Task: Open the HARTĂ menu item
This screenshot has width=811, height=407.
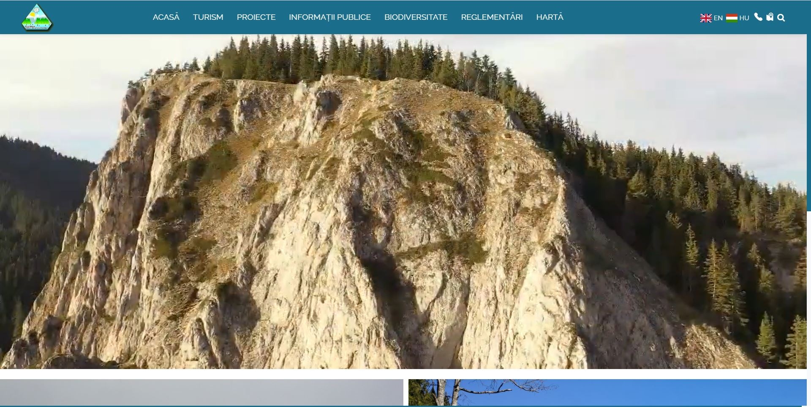Action: coord(550,17)
